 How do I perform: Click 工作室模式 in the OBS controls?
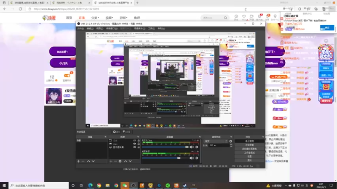pos(249,153)
